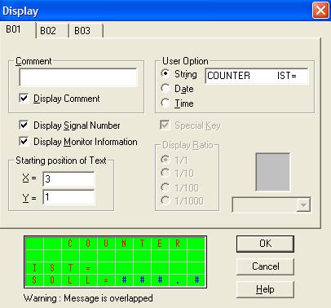Screen dimensions: 331x308
Task: Click the Comment text field
Action: coord(78,77)
